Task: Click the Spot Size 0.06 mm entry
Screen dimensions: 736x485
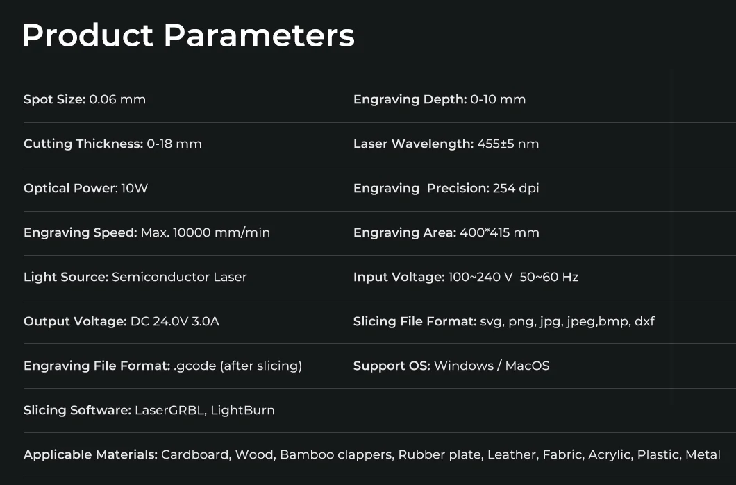Action: tap(85, 99)
